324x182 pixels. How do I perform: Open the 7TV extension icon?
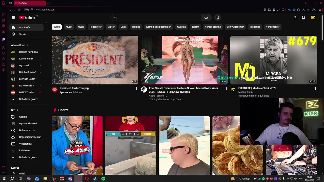pos(294,10)
